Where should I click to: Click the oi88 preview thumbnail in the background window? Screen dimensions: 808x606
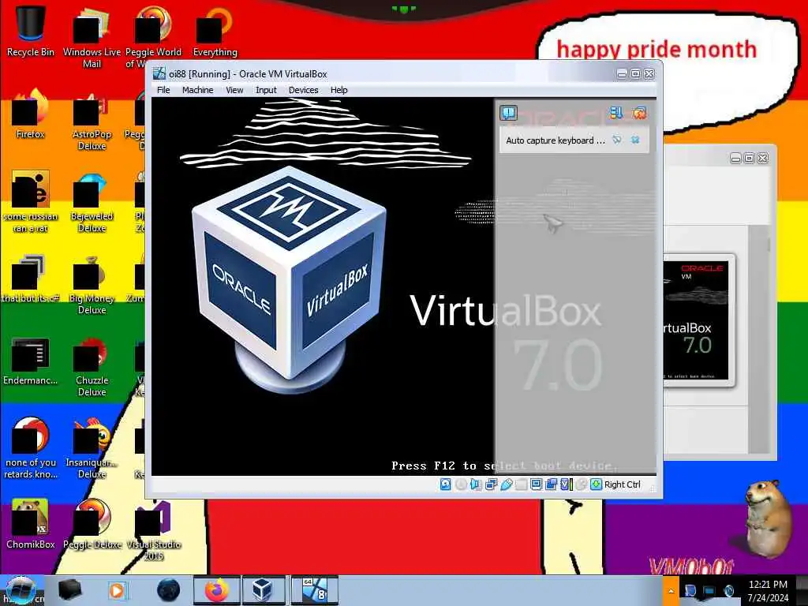coord(698,320)
